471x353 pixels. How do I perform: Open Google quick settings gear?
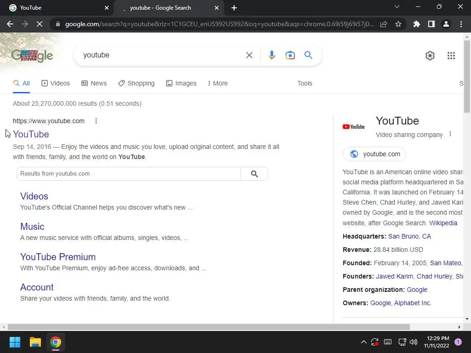click(430, 56)
